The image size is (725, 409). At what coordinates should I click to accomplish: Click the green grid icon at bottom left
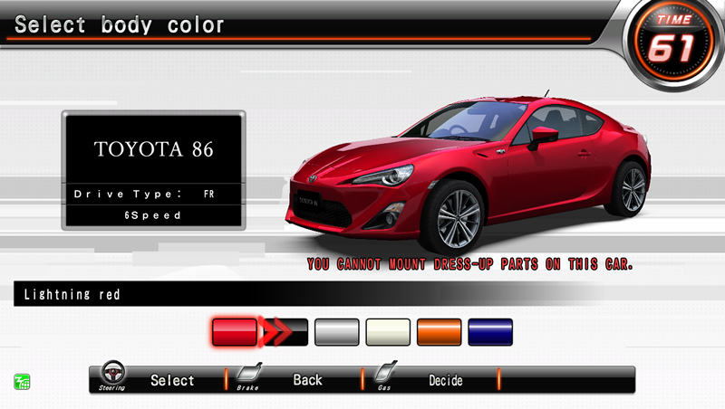click(22, 382)
